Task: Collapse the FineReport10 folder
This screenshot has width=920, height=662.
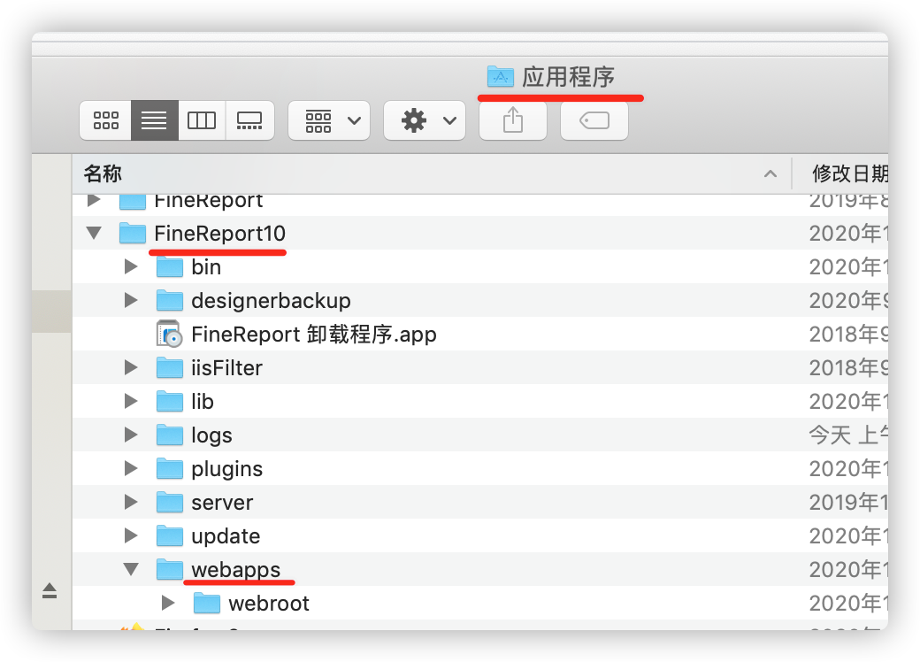Action: point(94,233)
